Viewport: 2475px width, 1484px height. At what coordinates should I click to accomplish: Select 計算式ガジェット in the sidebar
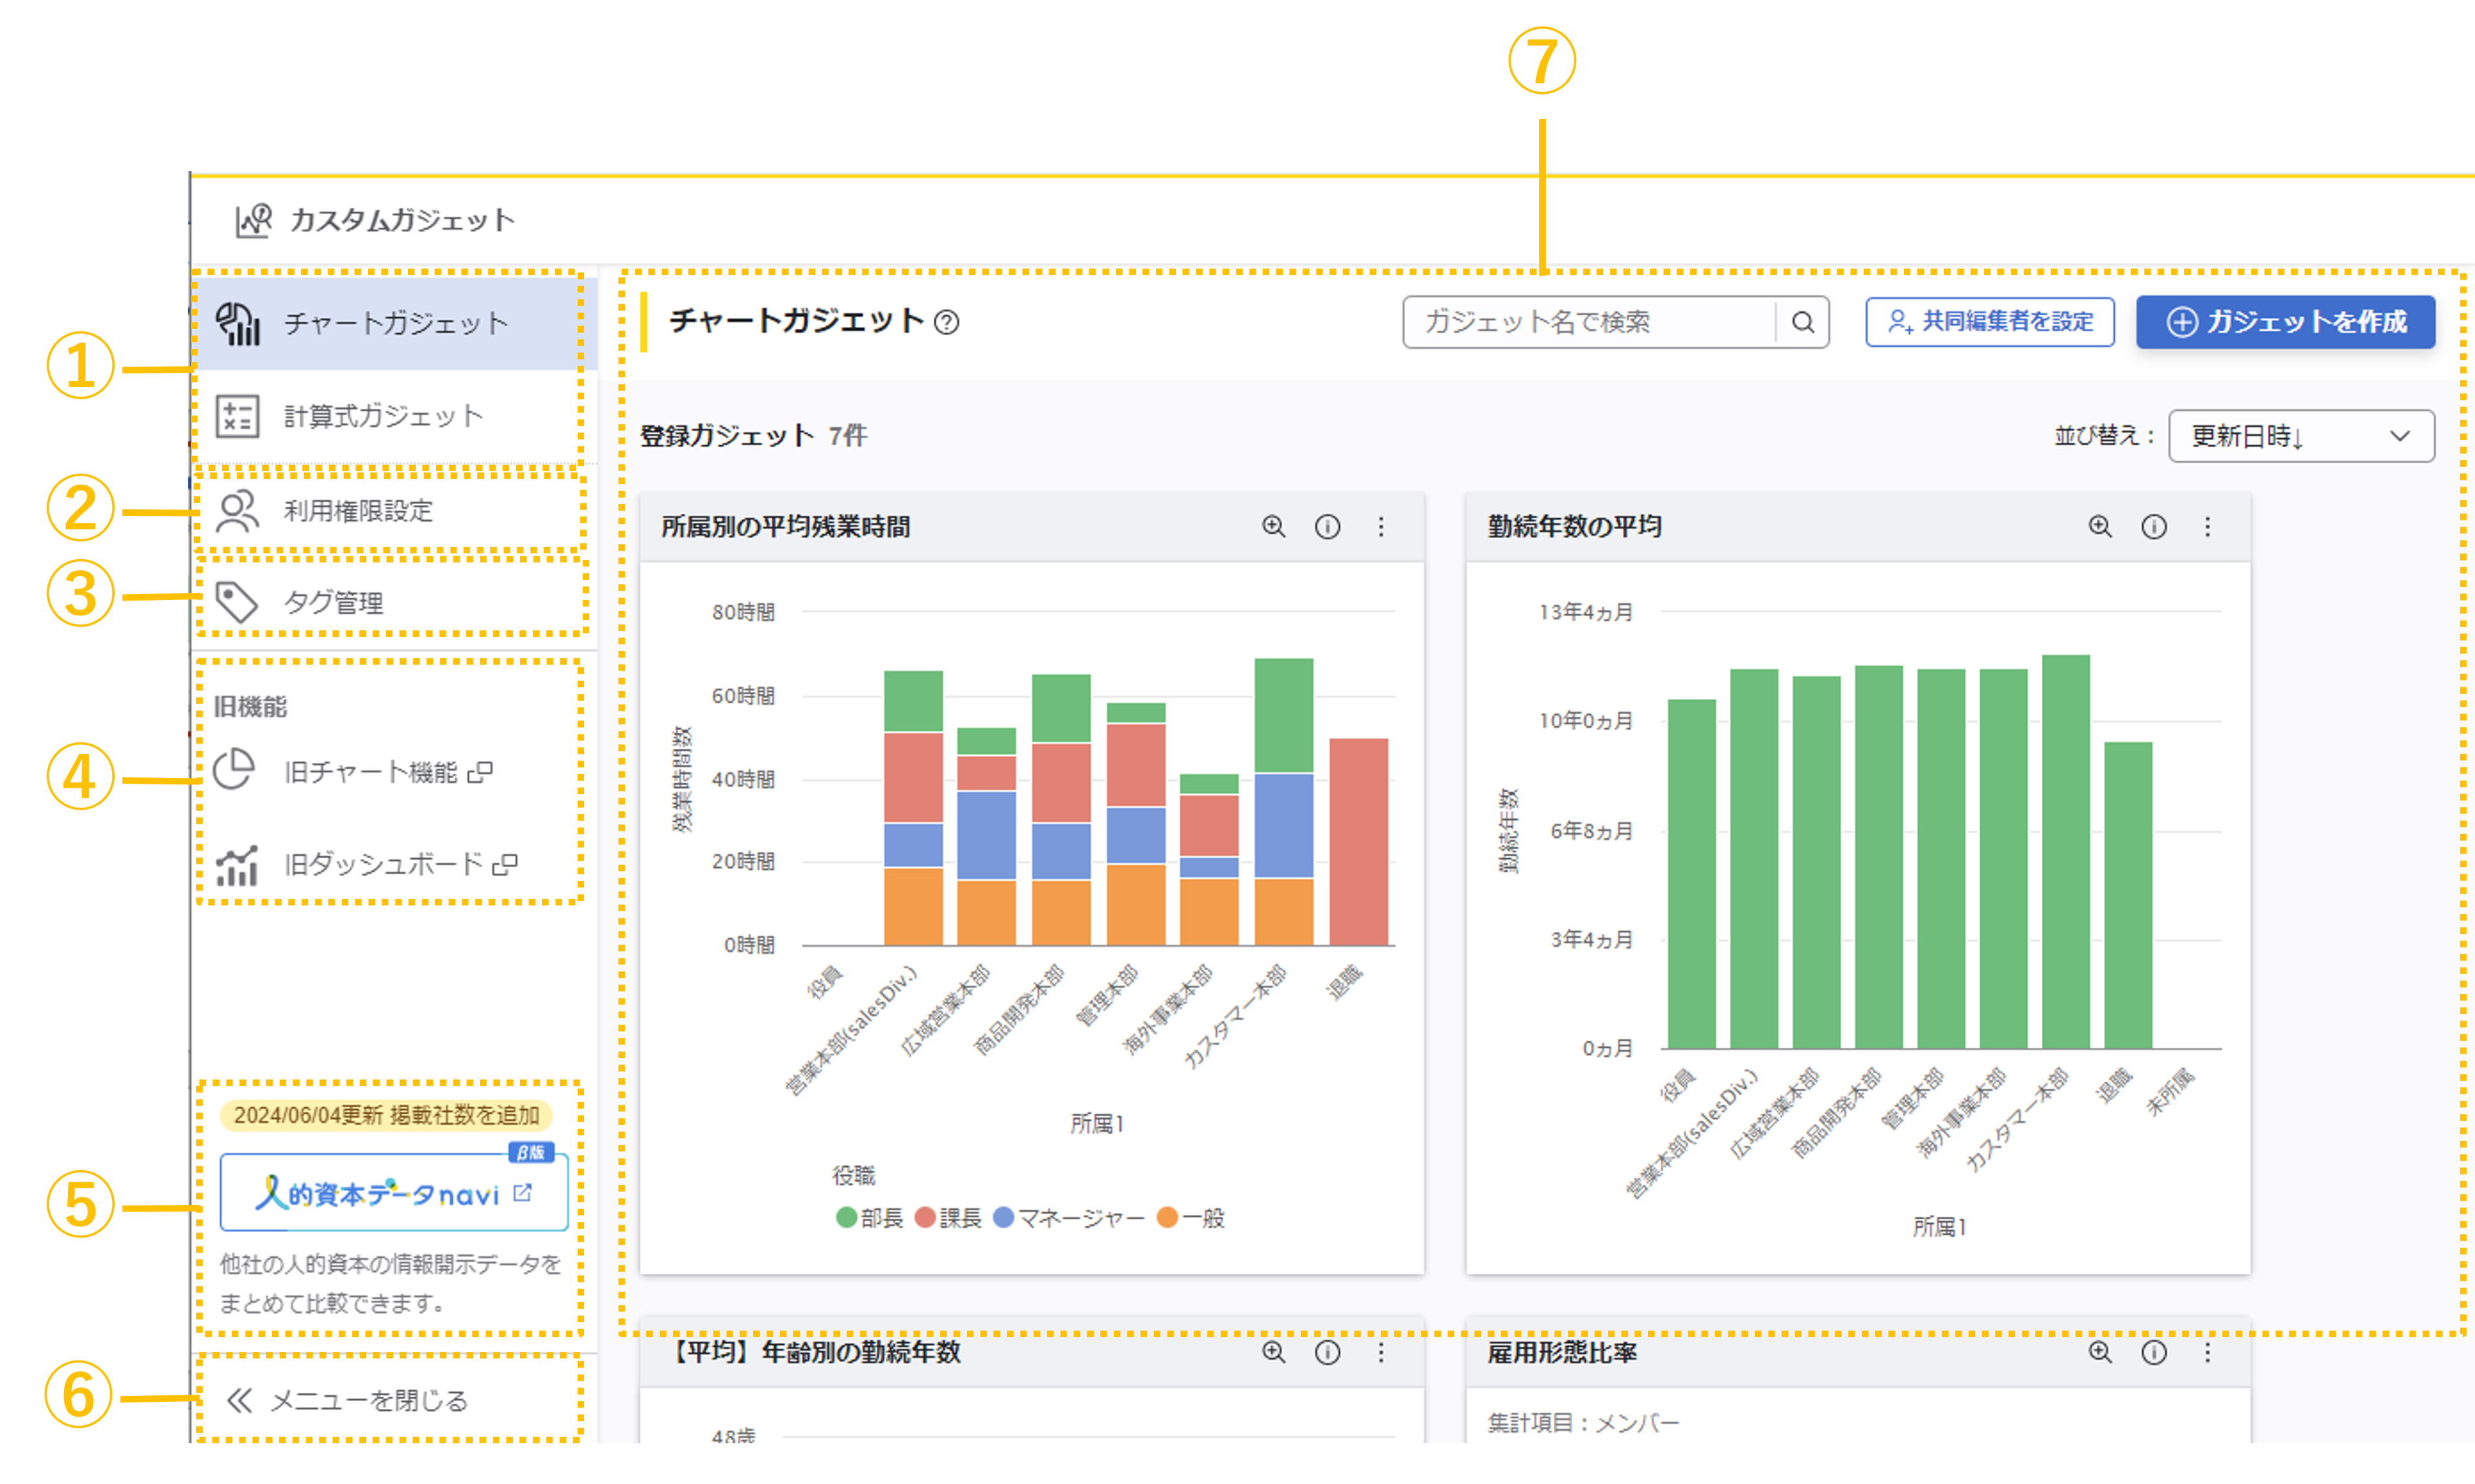tap(383, 416)
